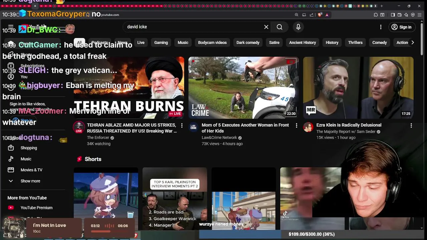The width and height of the screenshot is (427, 240).
Task: Open the Karl Pilkington interview short
Action: pyautogui.click(x=175, y=199)
